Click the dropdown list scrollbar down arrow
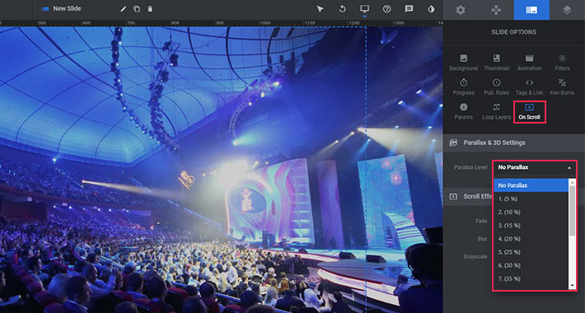Viewport: 585px width, 313px height. click(572, 286)
